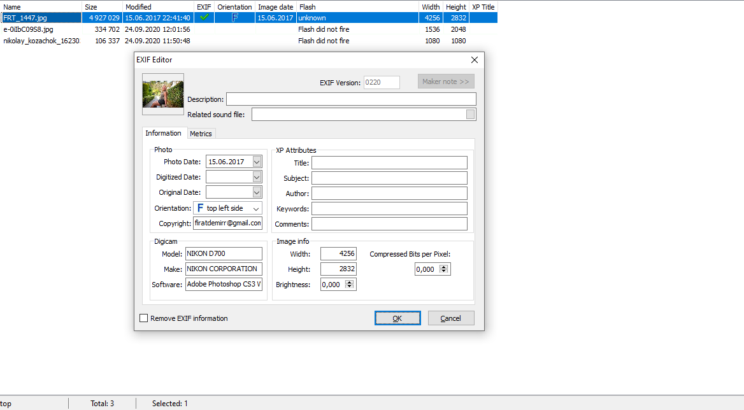The height and width of the screenshot is (410, 744).
Task: Click the EXIF Version field
Action: coord(382,83)
